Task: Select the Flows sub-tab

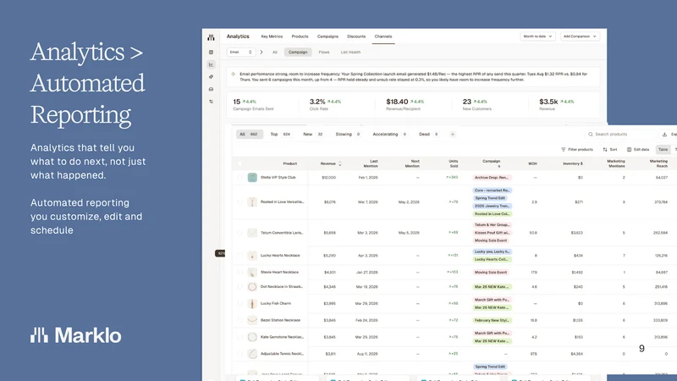Action: click(x=324, y=52)
